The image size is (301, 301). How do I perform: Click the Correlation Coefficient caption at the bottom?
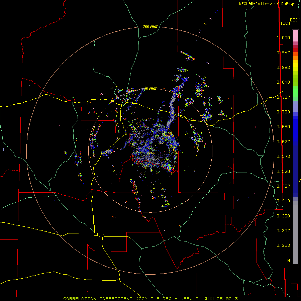152,299
